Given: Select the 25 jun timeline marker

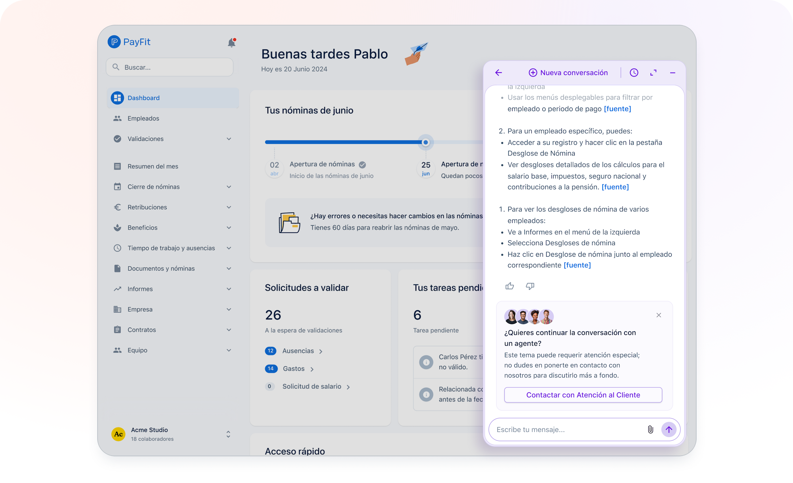Looking at the screenshot, I should tap(426, 169).
